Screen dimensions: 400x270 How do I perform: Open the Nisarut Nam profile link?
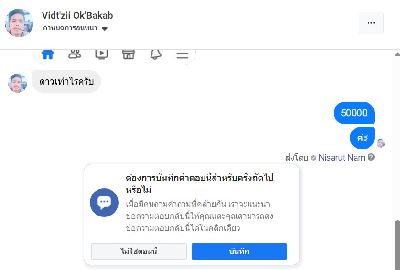(342, 157)
